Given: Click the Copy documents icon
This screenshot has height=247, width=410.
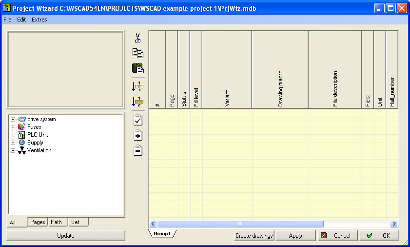Looking at the screenshot, I should [138, 53].
